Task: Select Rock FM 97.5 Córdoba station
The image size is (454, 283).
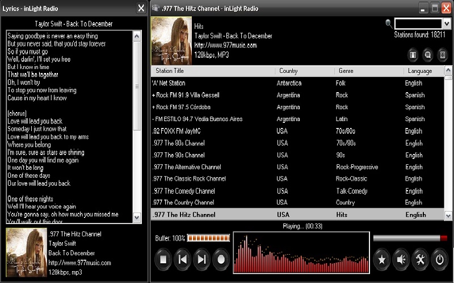Action: pyautogui.click(x=297, y=107)
